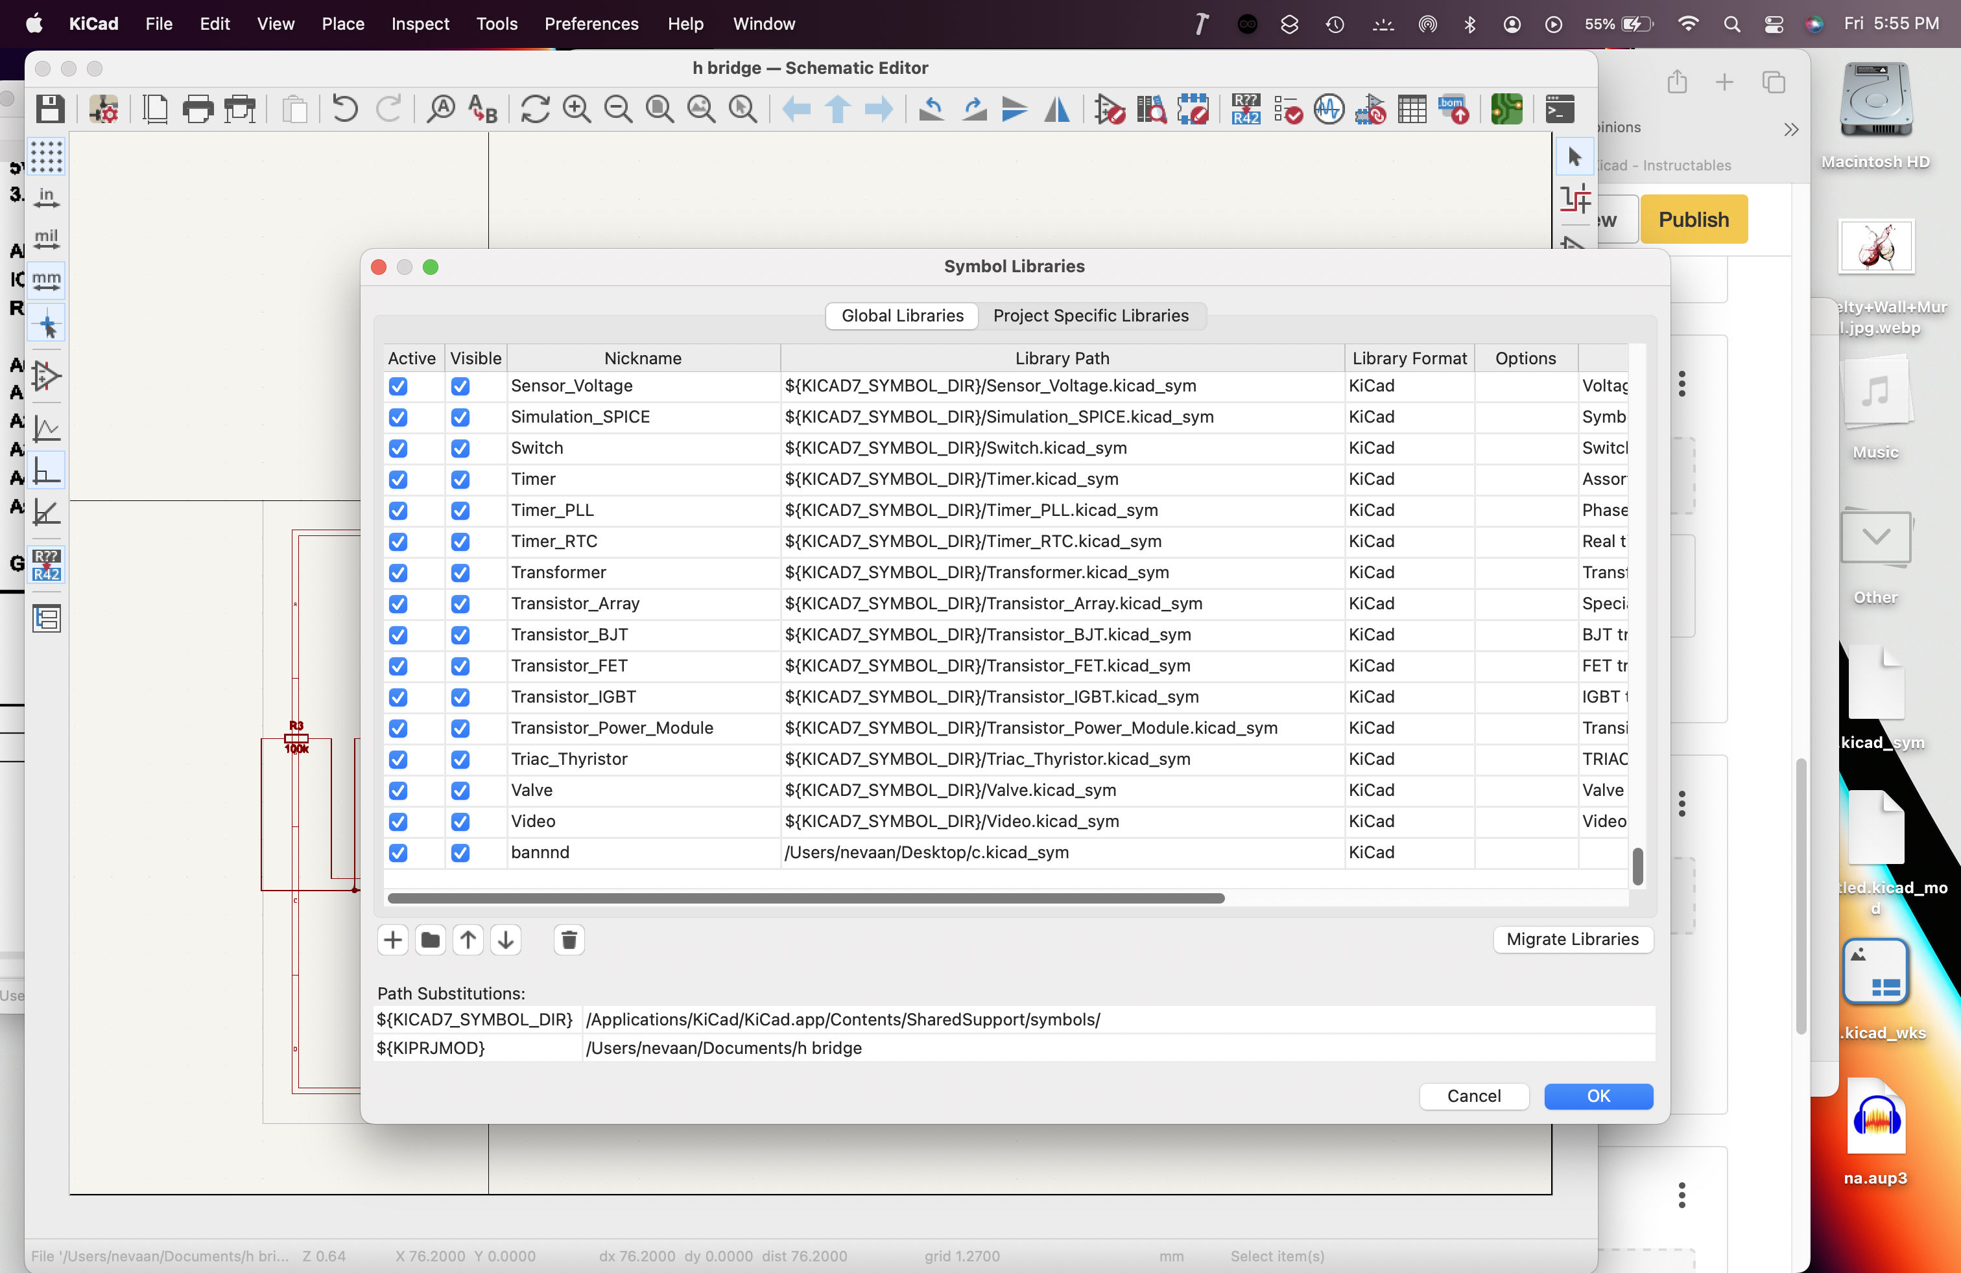Toggle Active checkbox for Switch library
The width and height of the screenshot is (1961, 1273).
tap(398, 449)
